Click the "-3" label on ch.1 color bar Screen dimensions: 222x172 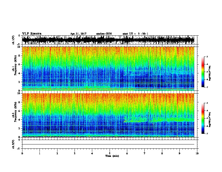pyautogui.click(x=207, y=57)
